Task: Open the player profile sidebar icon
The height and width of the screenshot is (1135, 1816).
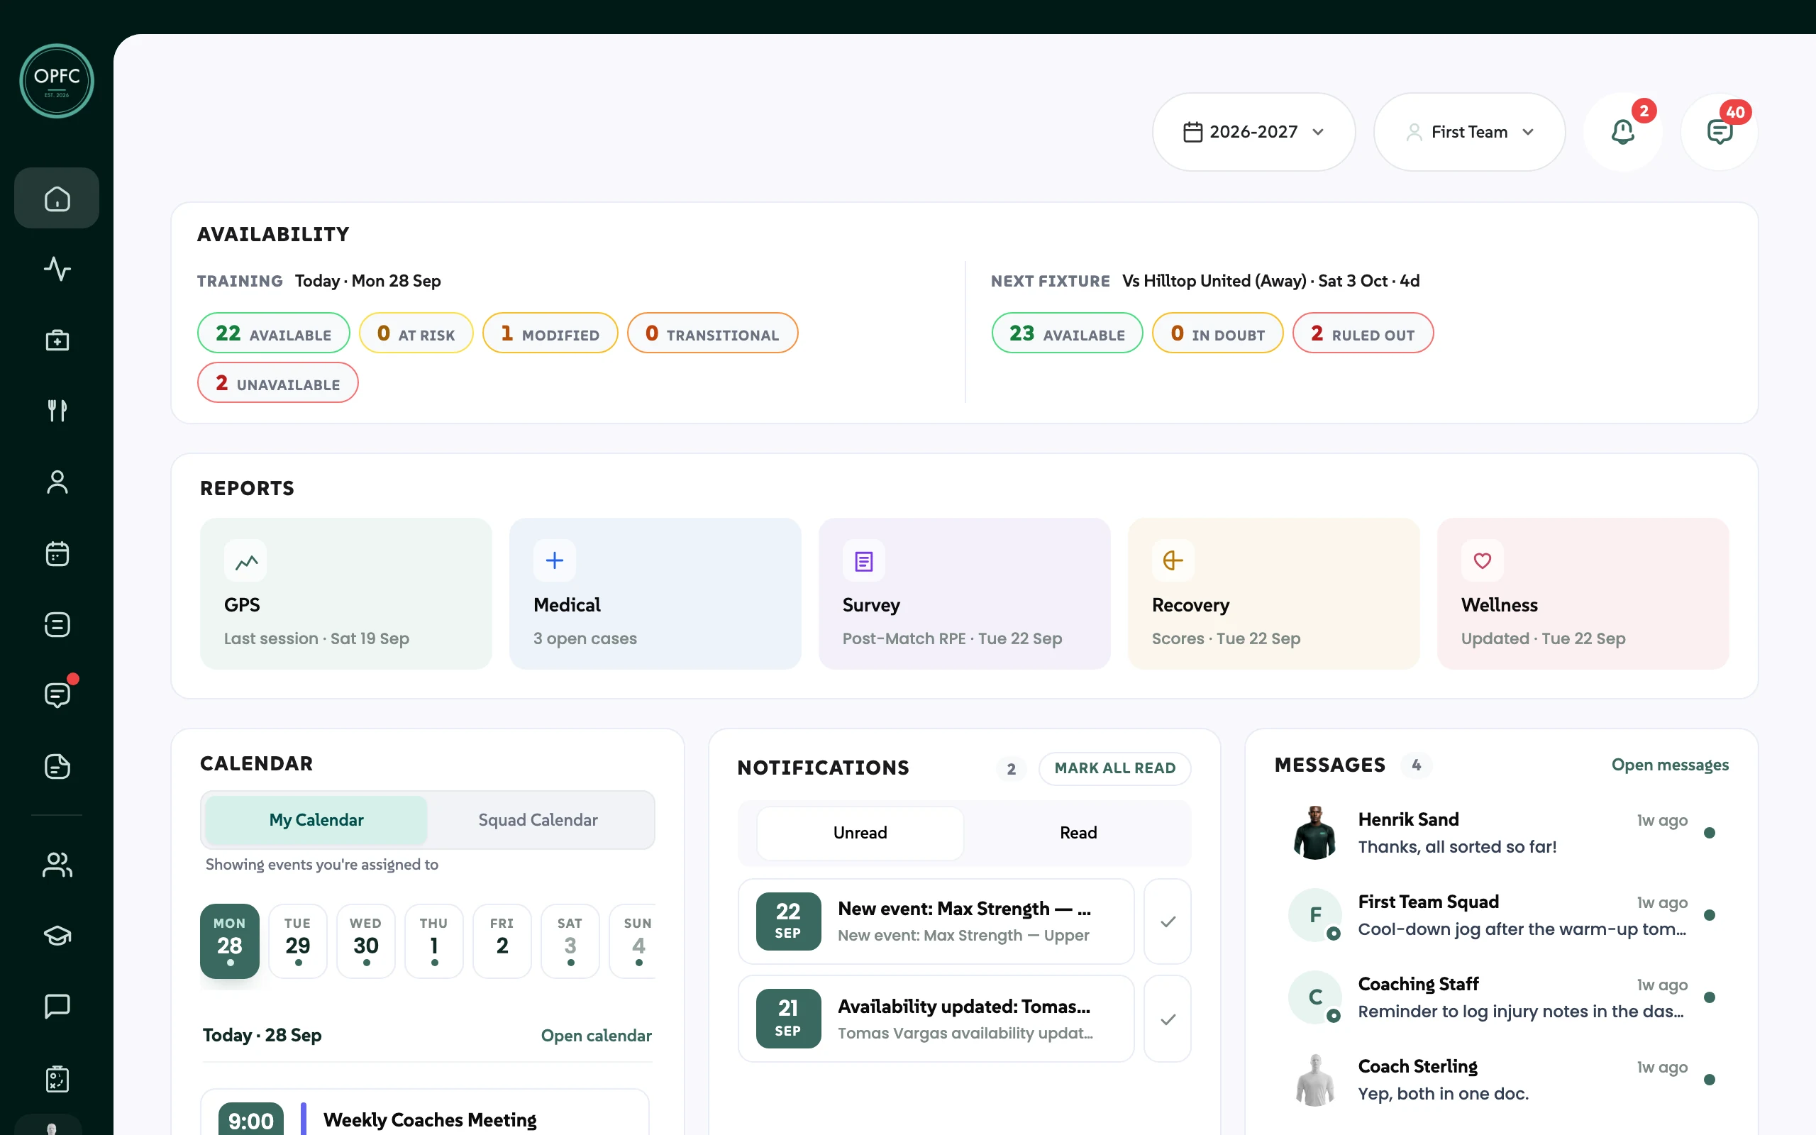Action: tap(57, 482)
